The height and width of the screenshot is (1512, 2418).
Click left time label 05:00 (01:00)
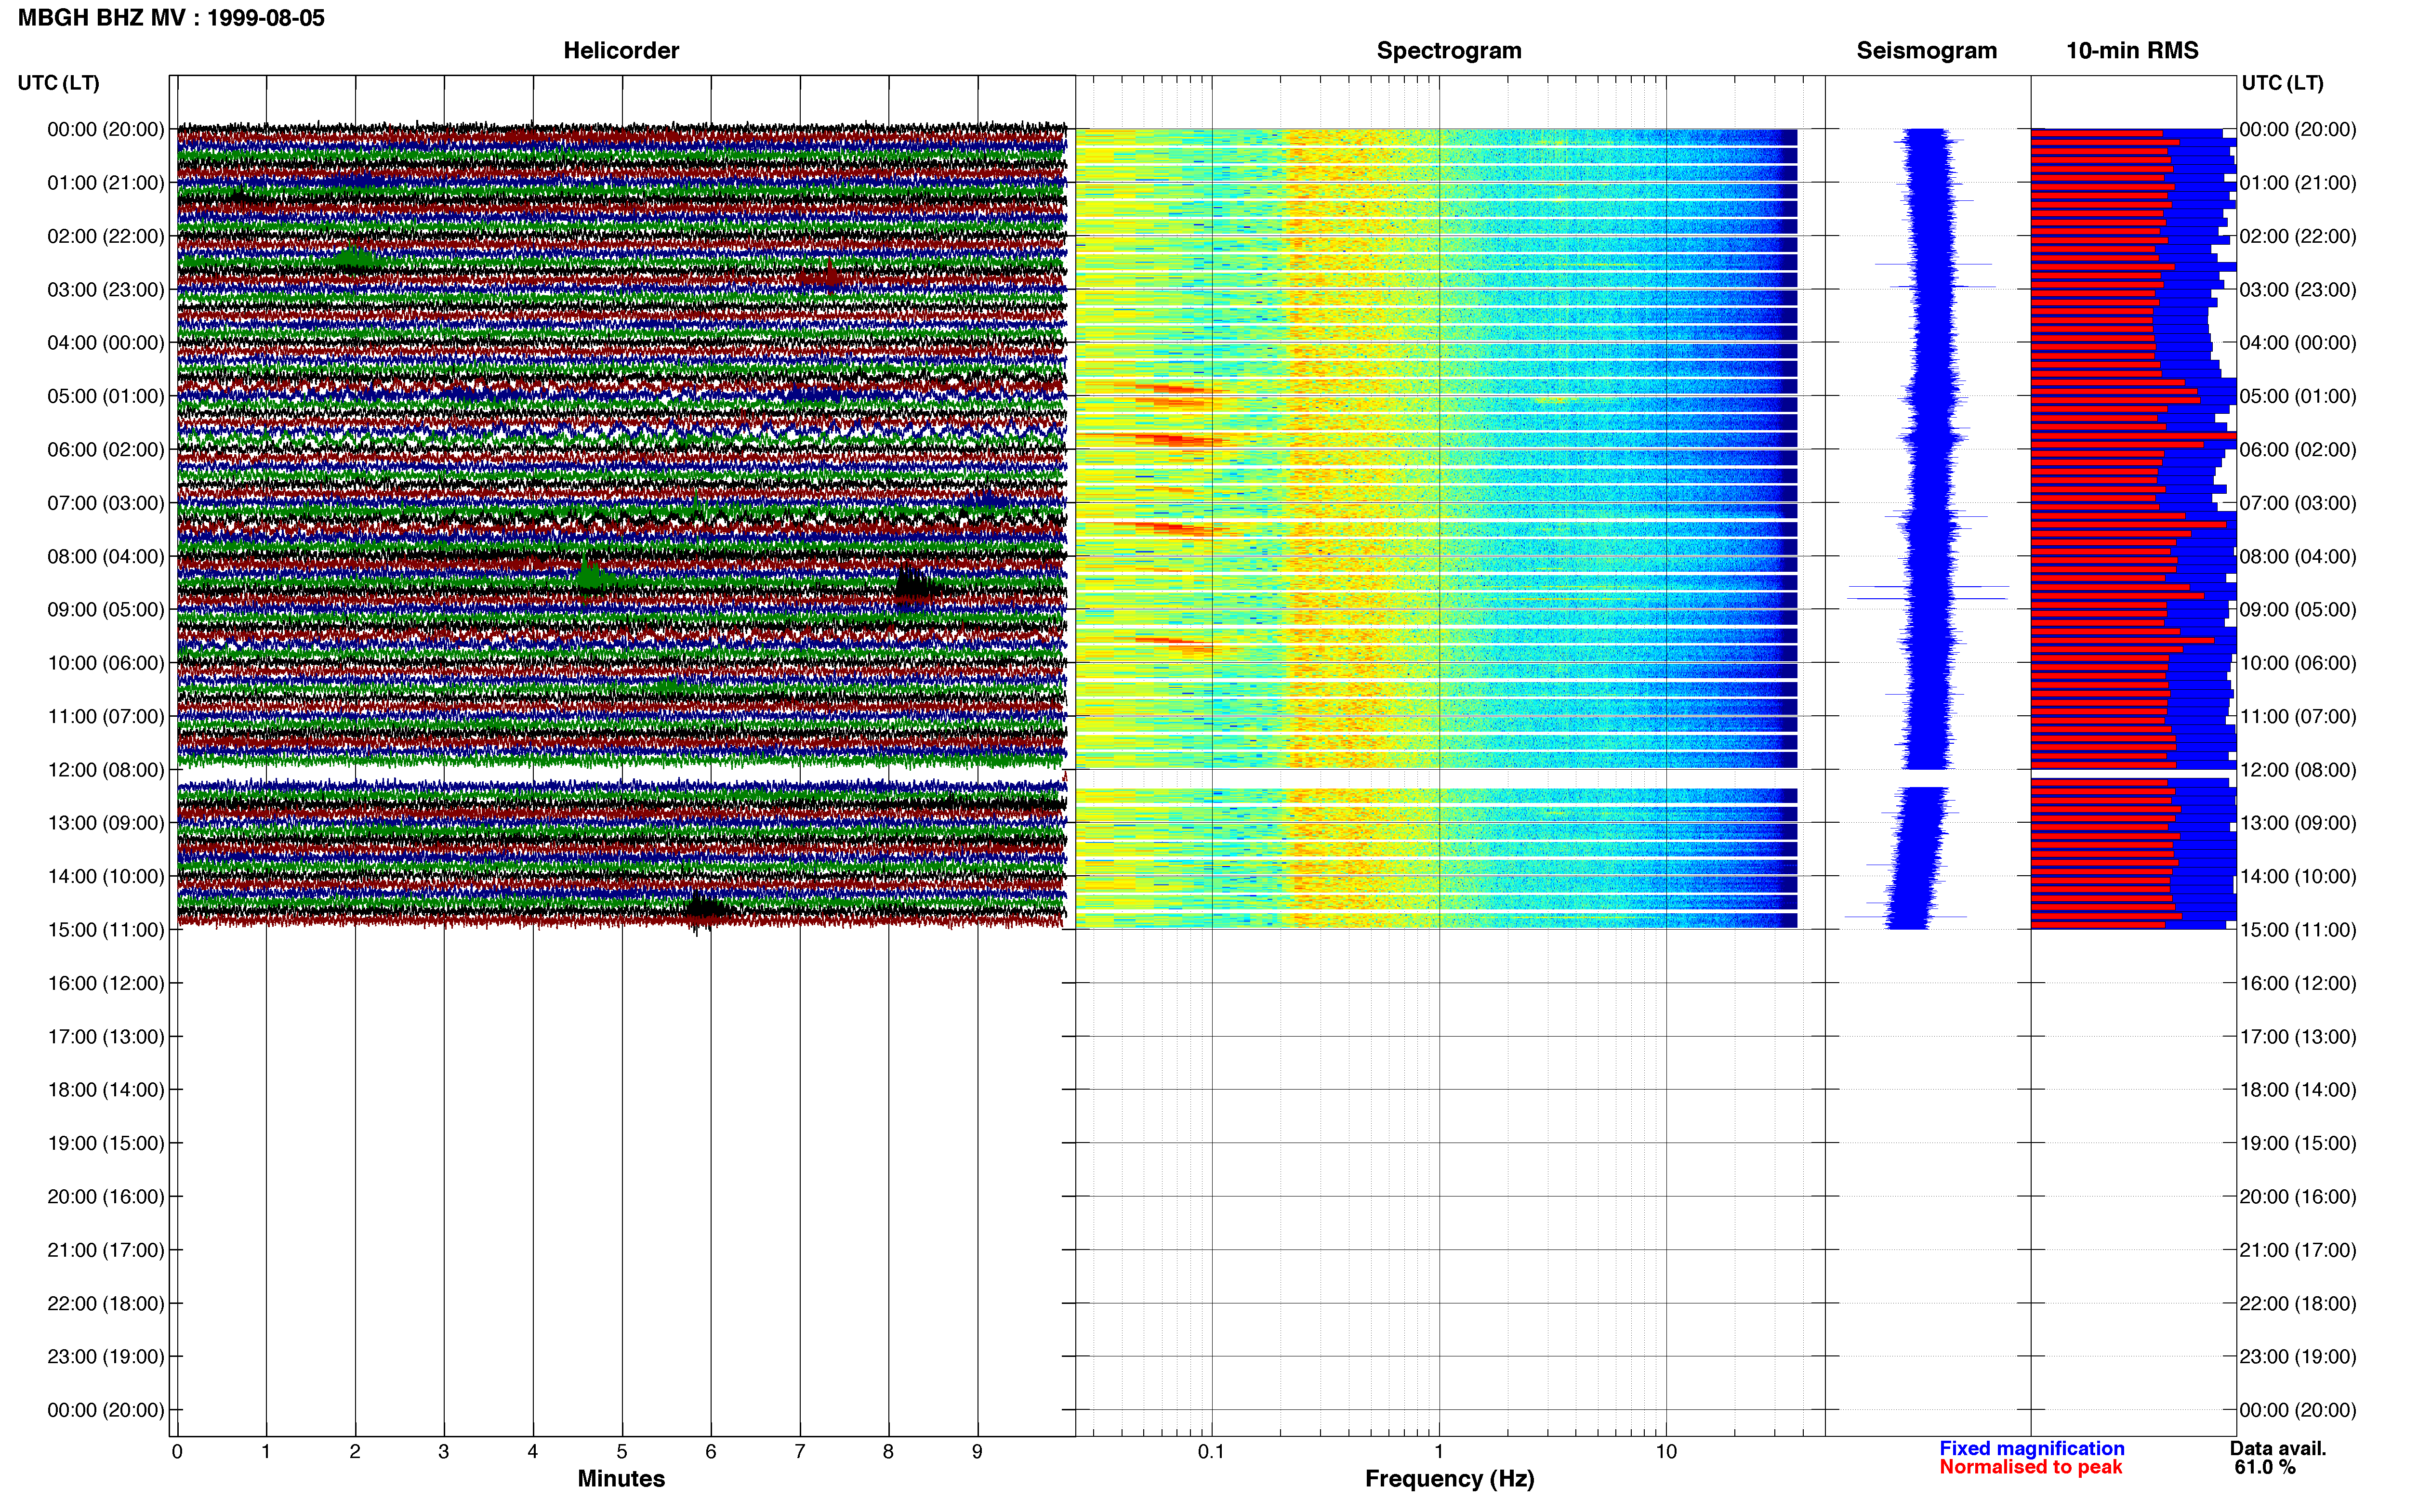coord(106,396)
